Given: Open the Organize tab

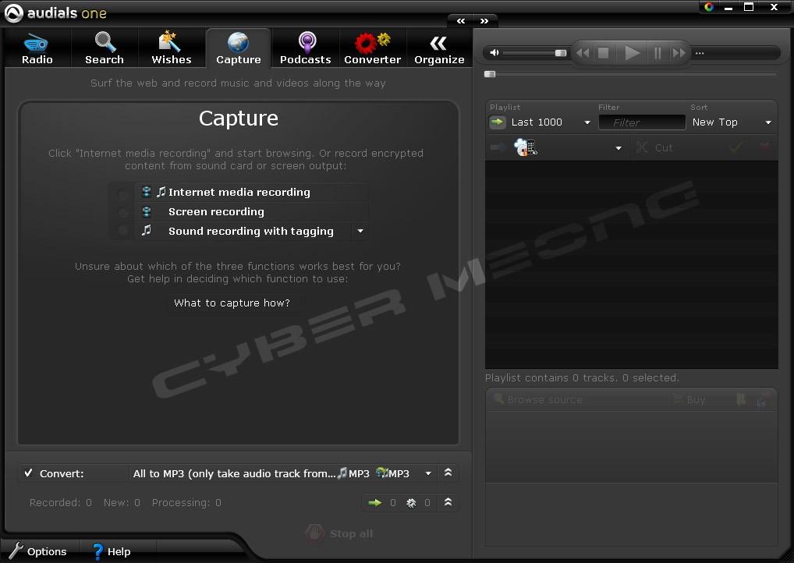Looking at the screenshot, I should [439, 48].
